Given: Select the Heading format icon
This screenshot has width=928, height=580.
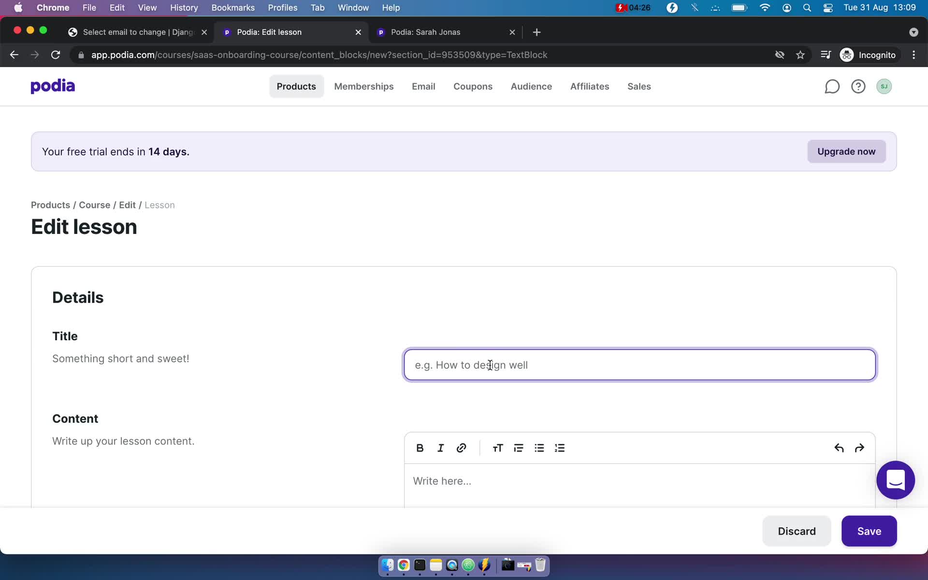Looking at the screenshot, I should pyautogui.click(x=498, y=448).
